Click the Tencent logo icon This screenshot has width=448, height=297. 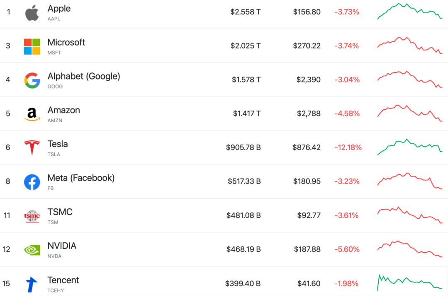[32, 284]
